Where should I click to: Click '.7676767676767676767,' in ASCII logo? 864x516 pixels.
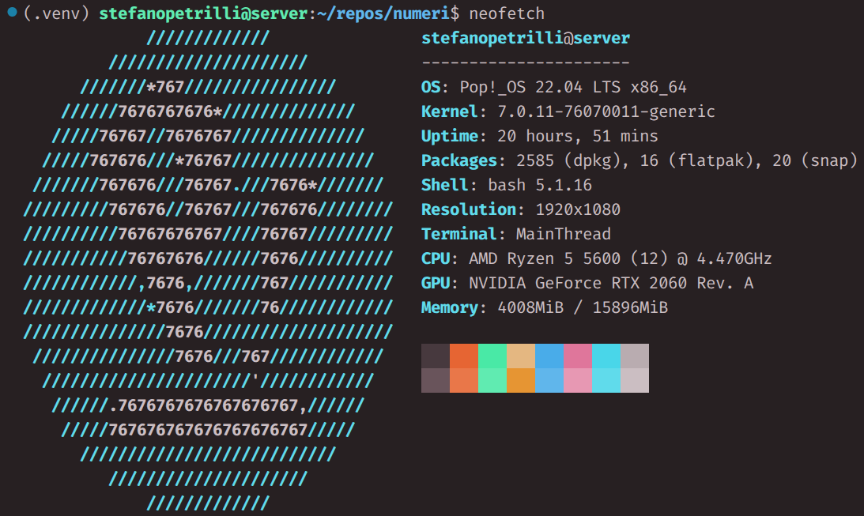click(x=208, y=405)
